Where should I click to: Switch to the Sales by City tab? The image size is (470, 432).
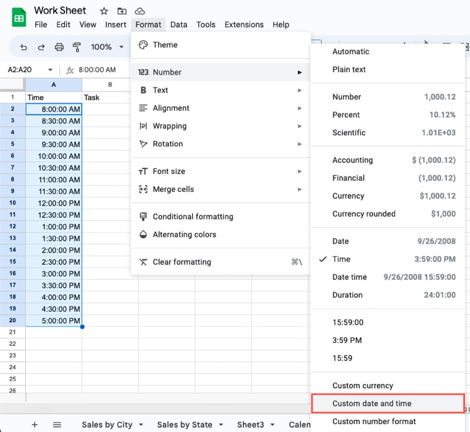click(x=107, y=425)
